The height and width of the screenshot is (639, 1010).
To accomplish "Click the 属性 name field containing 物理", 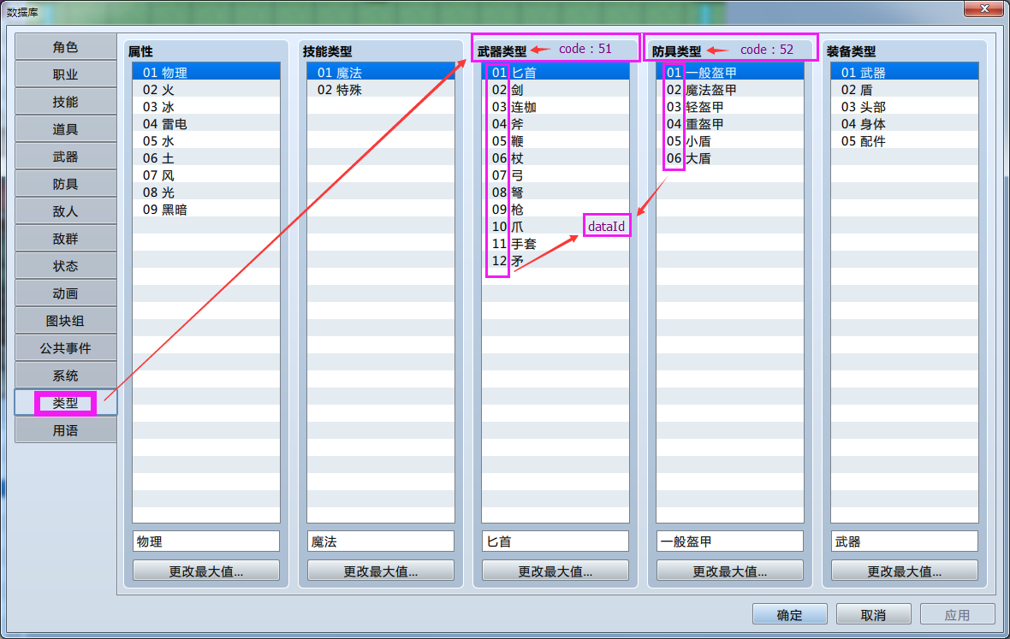I will point(206,541).
